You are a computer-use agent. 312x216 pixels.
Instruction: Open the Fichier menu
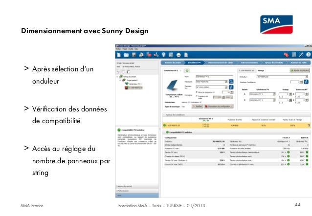(x=118, y=49)
